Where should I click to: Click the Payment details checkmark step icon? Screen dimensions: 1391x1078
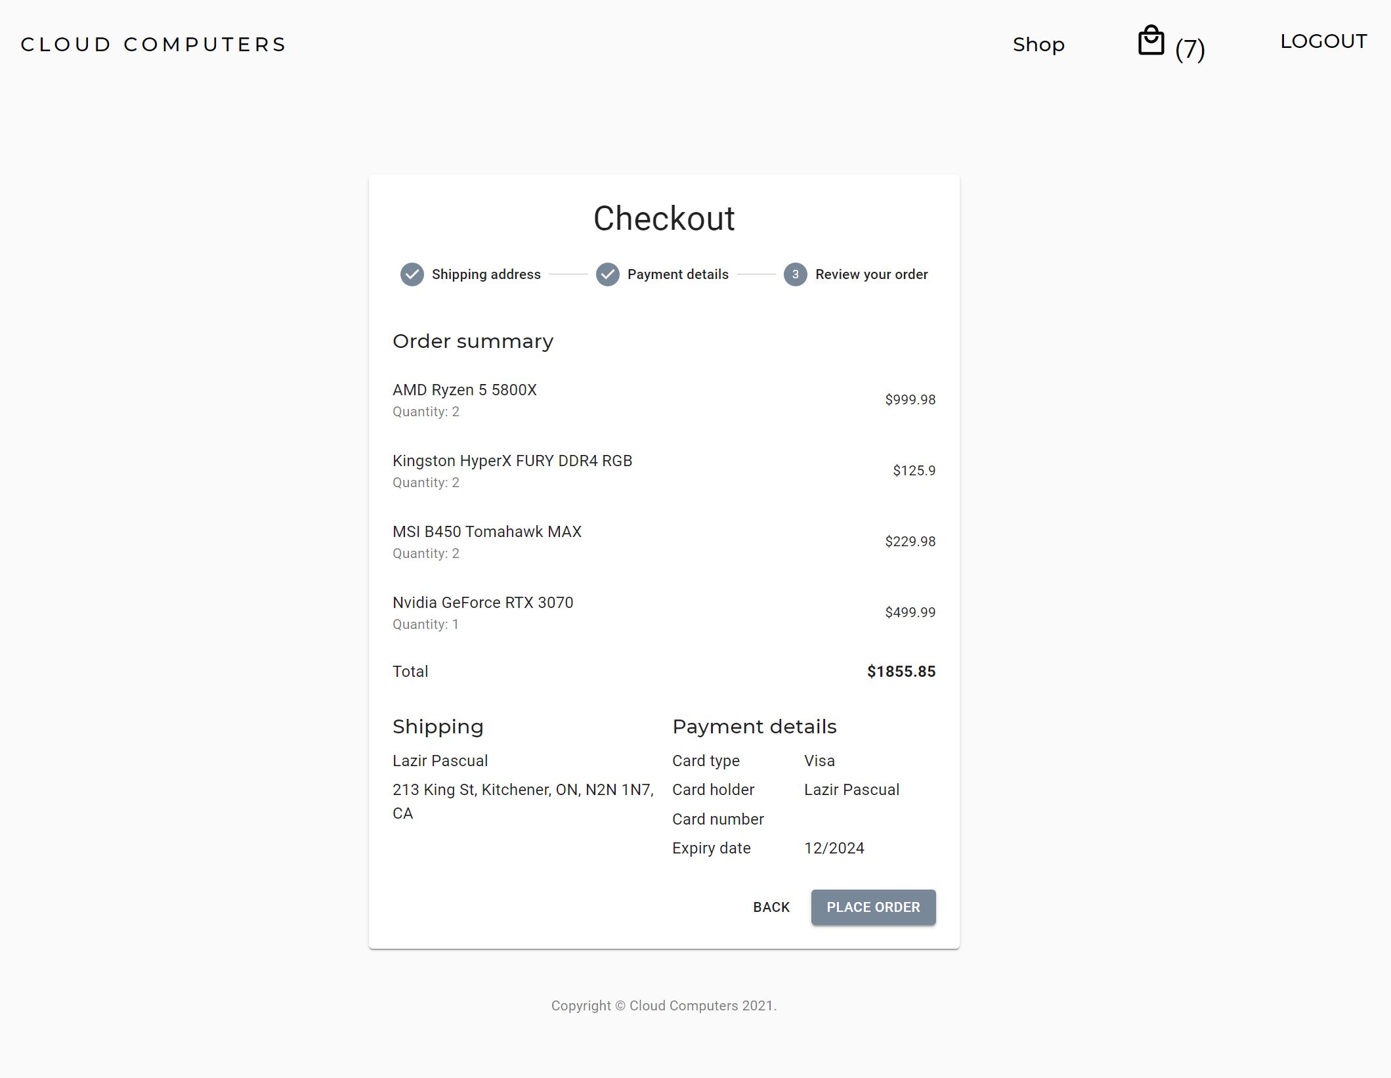click(x=607, y=274)
